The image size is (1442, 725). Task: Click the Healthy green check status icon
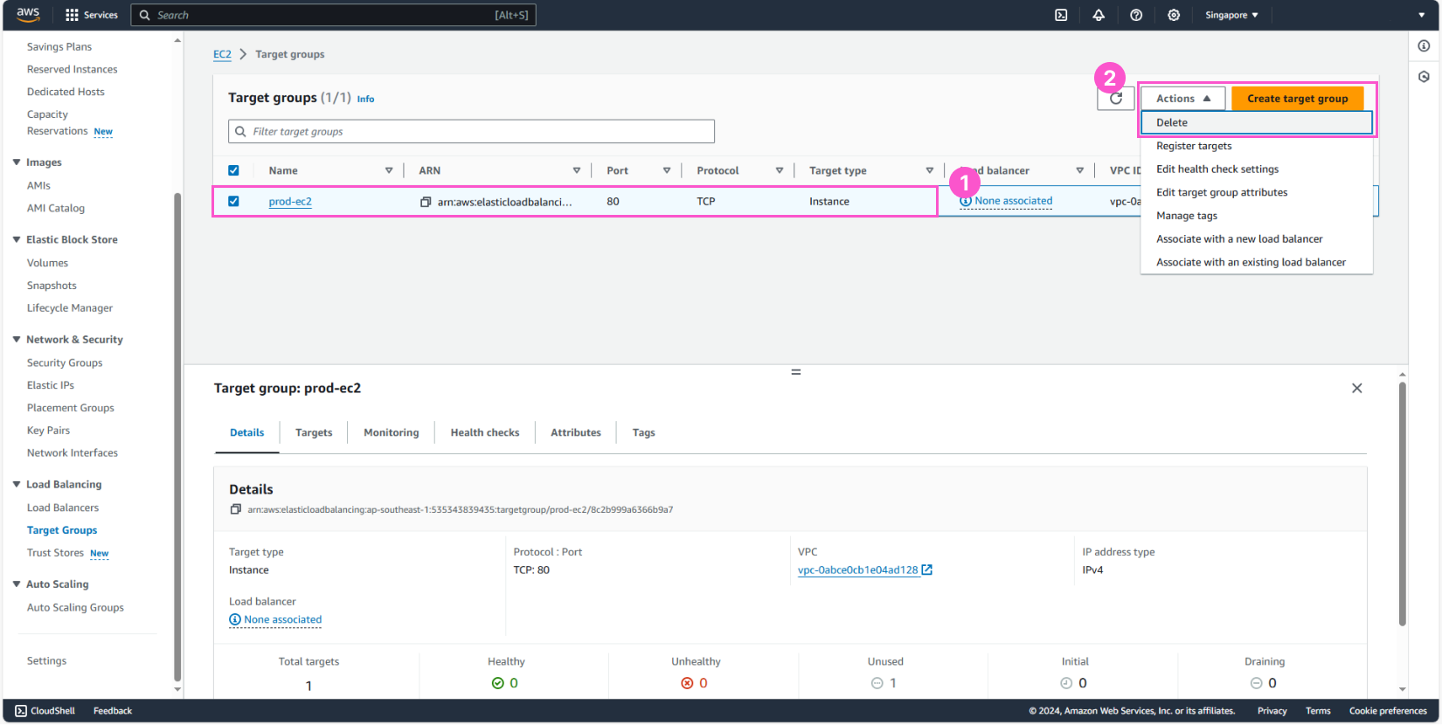coord(497,683)
